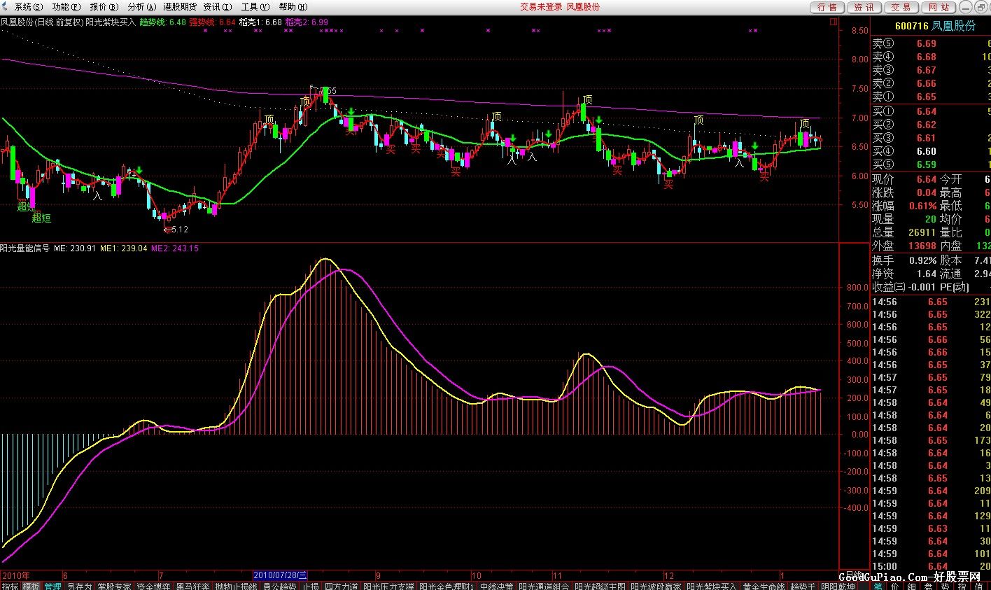Viewport: 991px width, 590px height.
Task: Click the 交易未登录 status text in title bar
Action: click(540, 6)
